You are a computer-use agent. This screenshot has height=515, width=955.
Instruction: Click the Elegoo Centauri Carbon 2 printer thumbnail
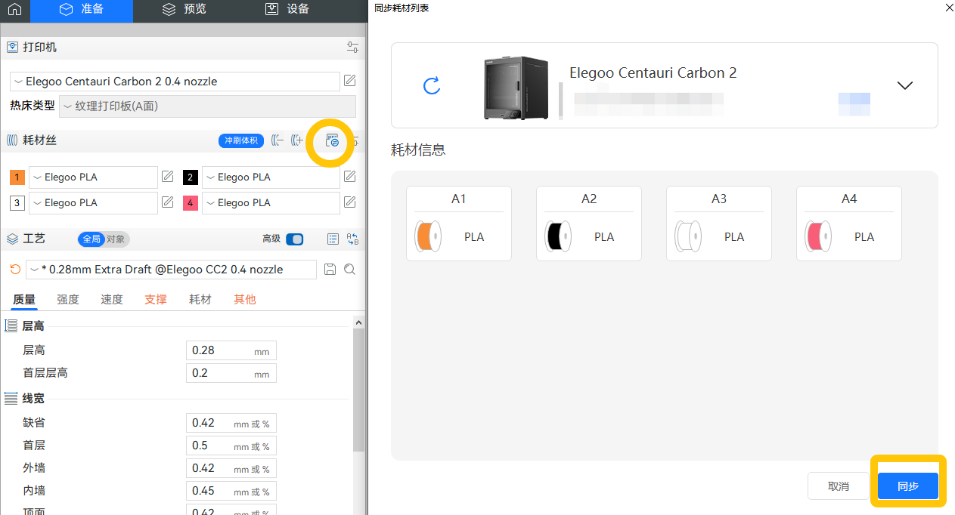[515, 87]
